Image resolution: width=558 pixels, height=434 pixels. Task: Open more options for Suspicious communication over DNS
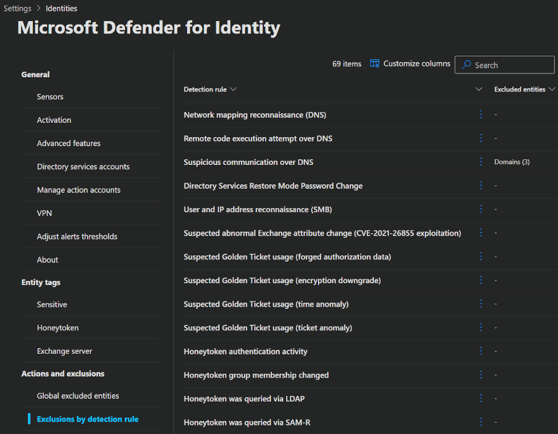481,162
